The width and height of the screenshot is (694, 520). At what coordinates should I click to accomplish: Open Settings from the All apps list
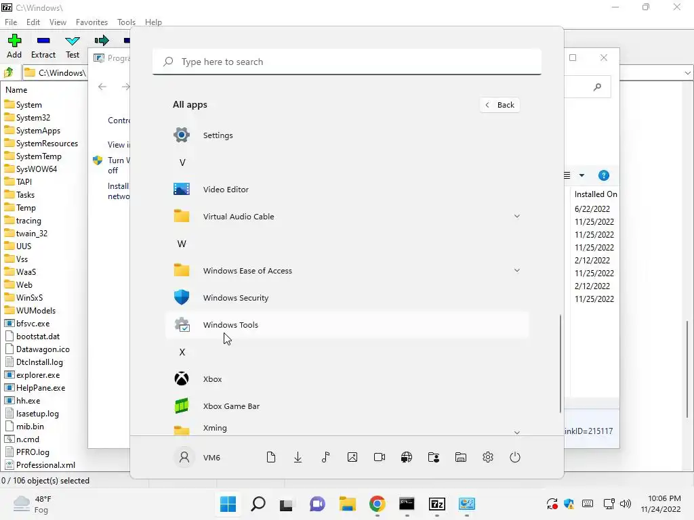click(x=346, y=135)
